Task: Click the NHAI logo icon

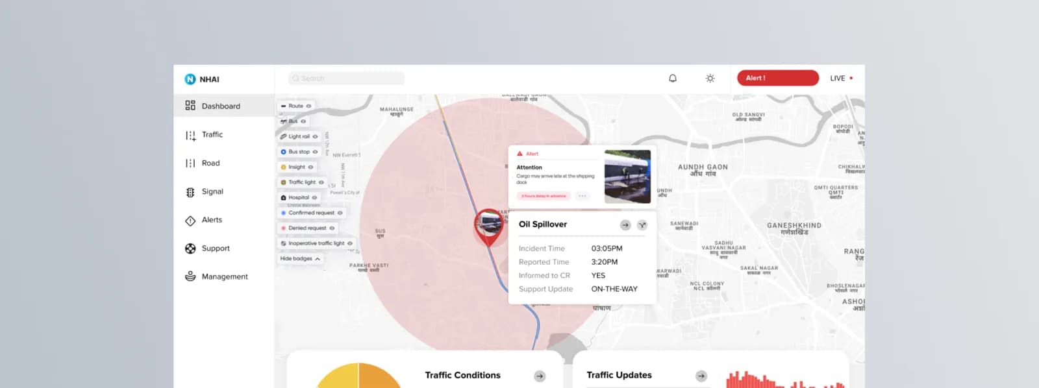Action: 190,79
